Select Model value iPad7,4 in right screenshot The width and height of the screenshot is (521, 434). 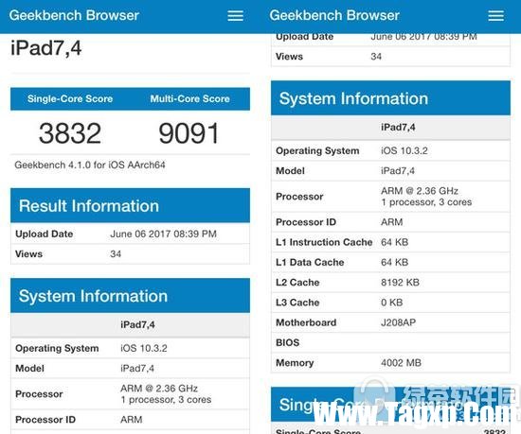[398, 171]
